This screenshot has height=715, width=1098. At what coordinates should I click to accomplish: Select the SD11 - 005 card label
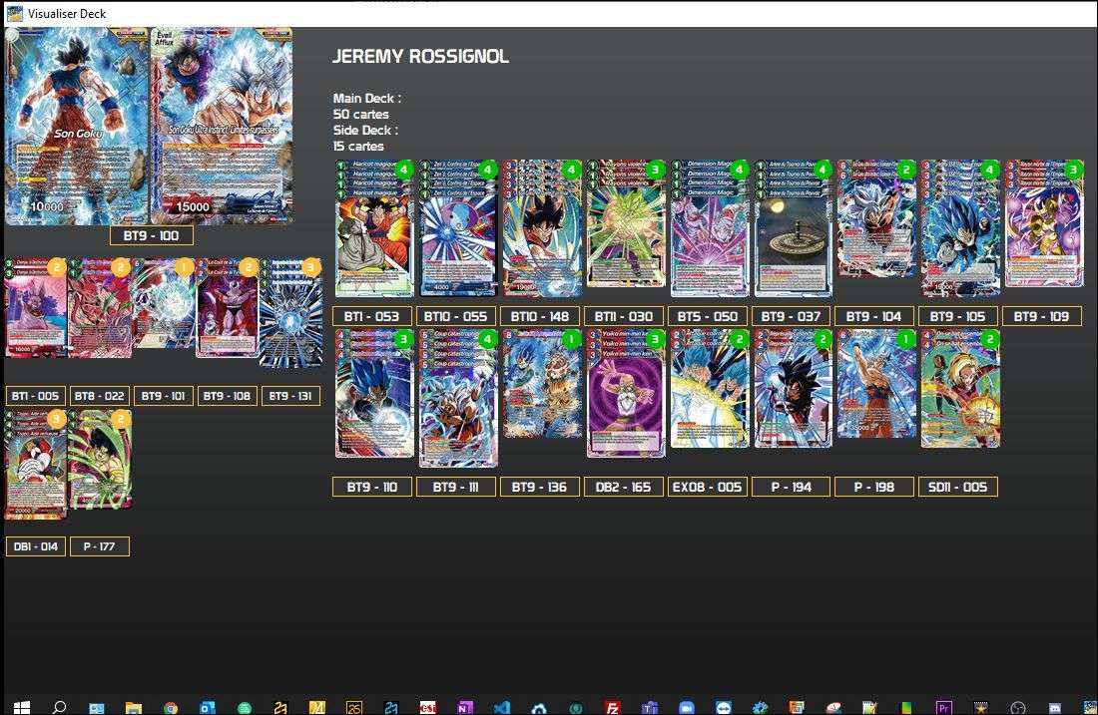(958, 487)
